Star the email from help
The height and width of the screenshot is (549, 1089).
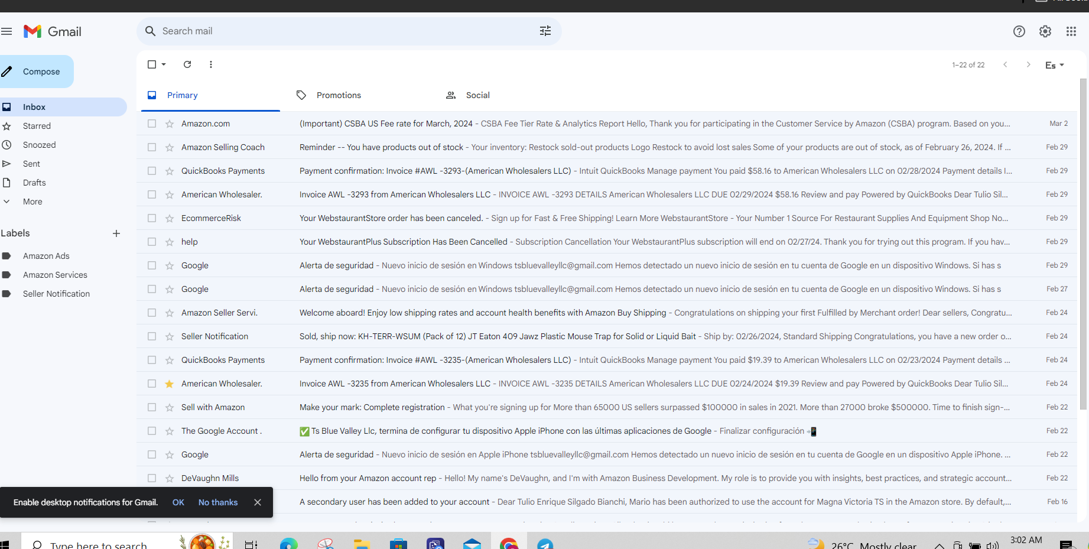[170, 242]
